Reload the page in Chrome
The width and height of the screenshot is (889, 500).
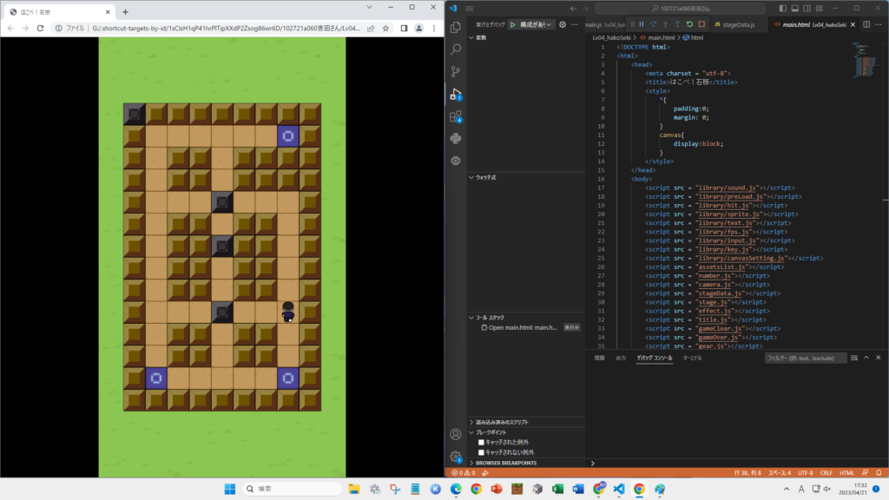click(40, 29)
